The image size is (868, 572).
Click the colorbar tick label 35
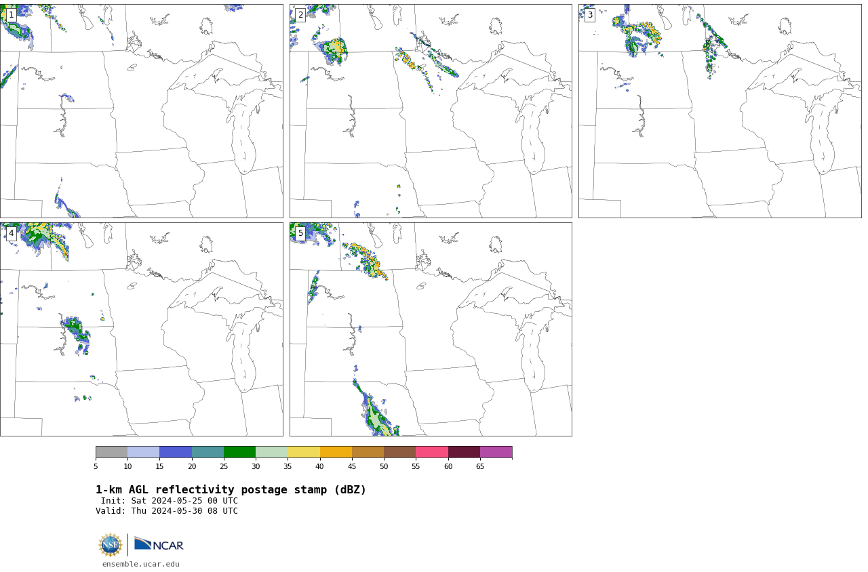(288, 466)
